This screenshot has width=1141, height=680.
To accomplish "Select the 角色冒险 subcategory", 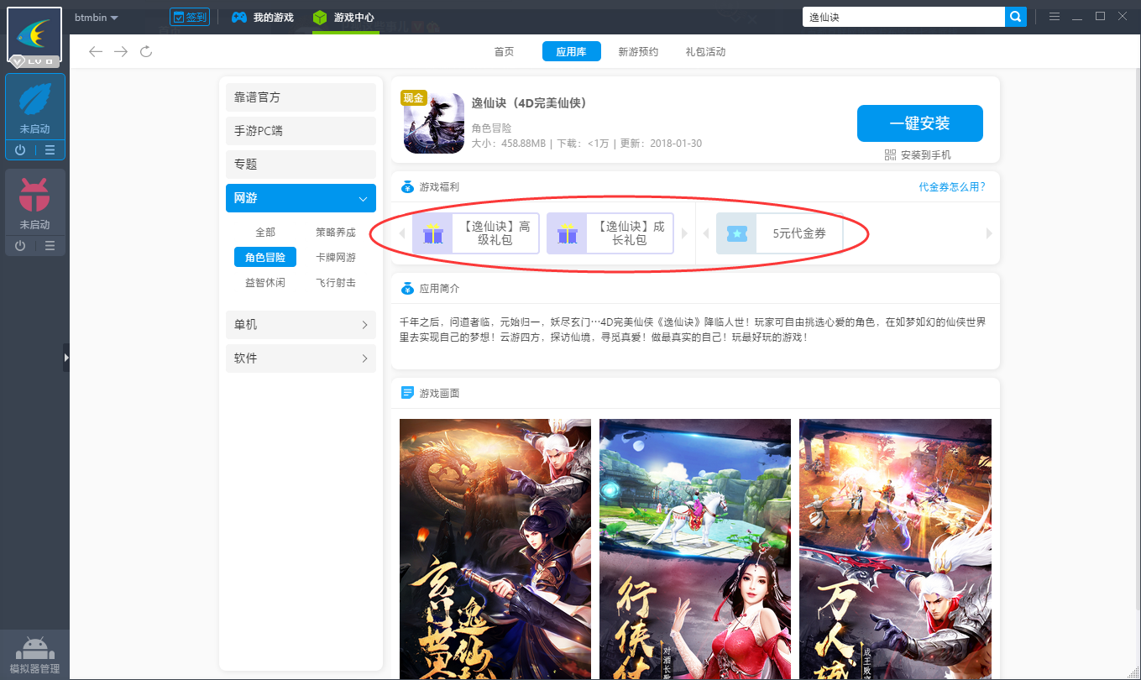I will click(x=265, y=258).
